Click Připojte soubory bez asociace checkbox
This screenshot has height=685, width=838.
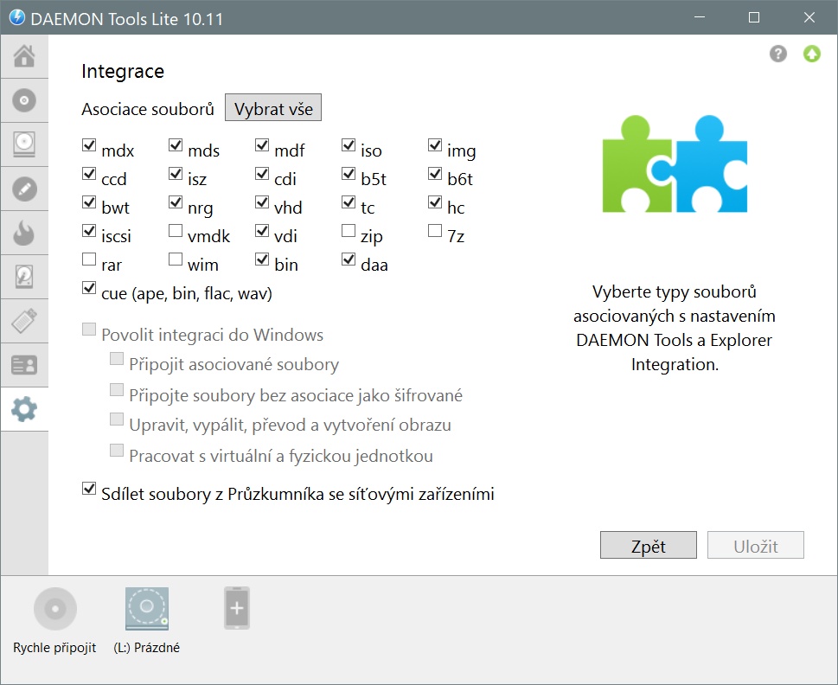(117, 389)
